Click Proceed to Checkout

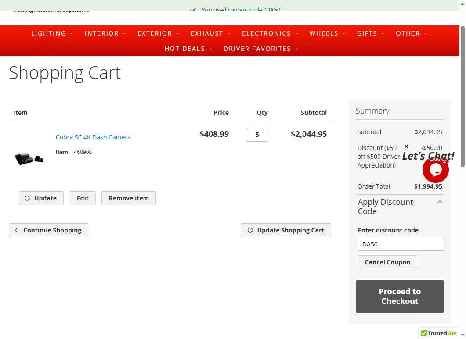(400, 296)
